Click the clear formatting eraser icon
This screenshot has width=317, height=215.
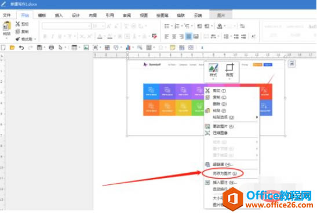coord(154,36)
